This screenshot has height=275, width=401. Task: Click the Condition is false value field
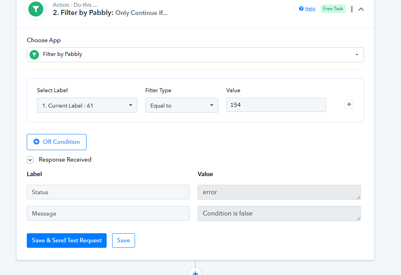click(279, 214)
